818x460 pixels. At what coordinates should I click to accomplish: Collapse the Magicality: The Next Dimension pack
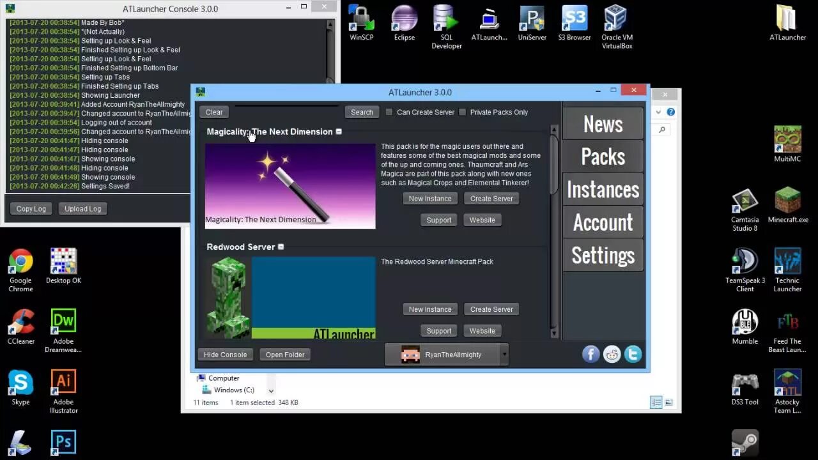(x=339, y=132)
